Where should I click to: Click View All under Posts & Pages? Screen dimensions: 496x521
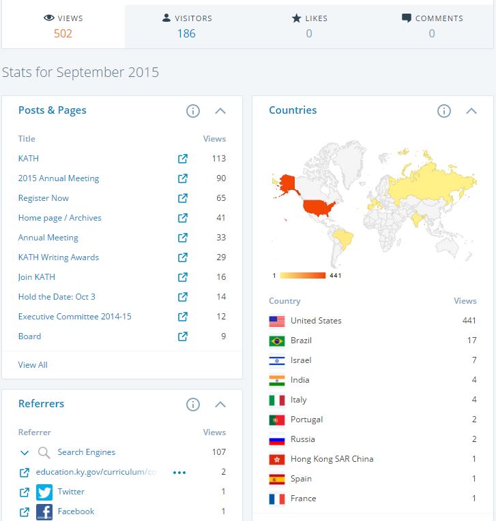33,365
